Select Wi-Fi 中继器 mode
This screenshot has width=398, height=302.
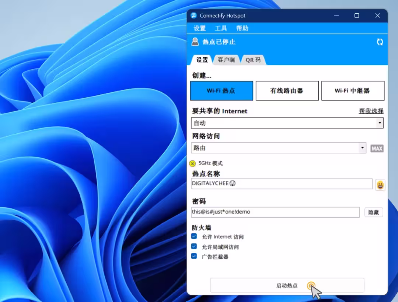click(x=353, y=91)
